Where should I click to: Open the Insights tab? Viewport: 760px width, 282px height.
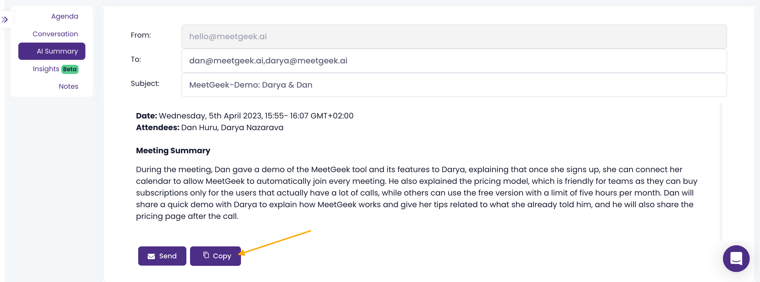click(x=46, y=69)
